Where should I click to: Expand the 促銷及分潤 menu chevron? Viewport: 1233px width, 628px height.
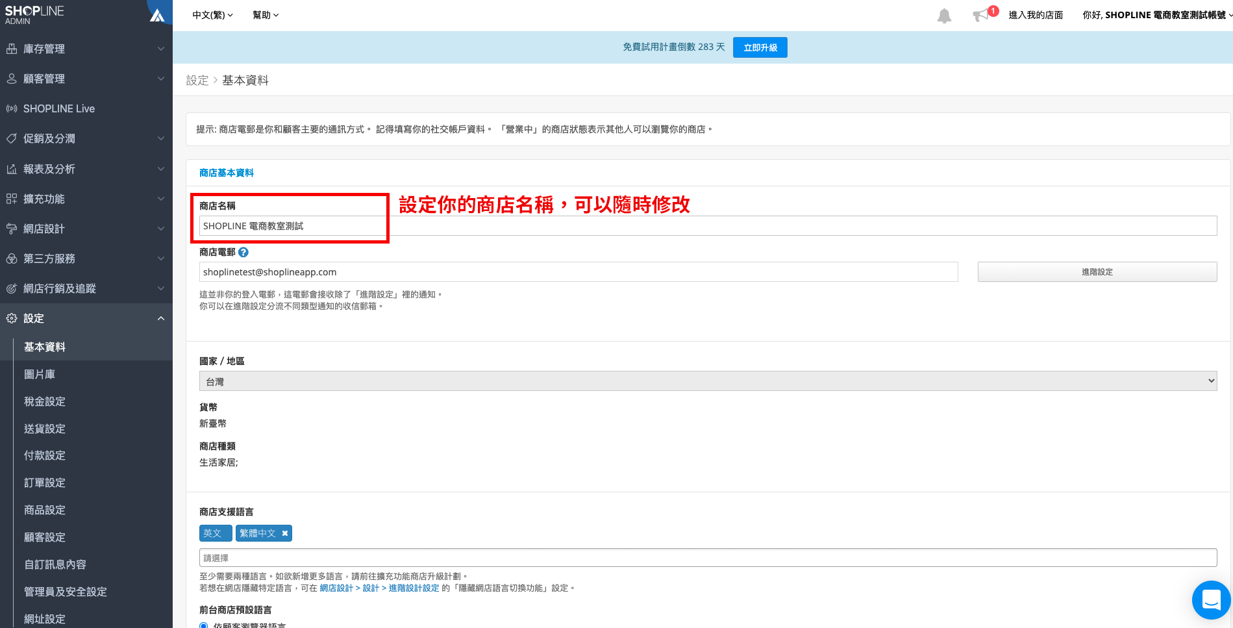(161, 138)
